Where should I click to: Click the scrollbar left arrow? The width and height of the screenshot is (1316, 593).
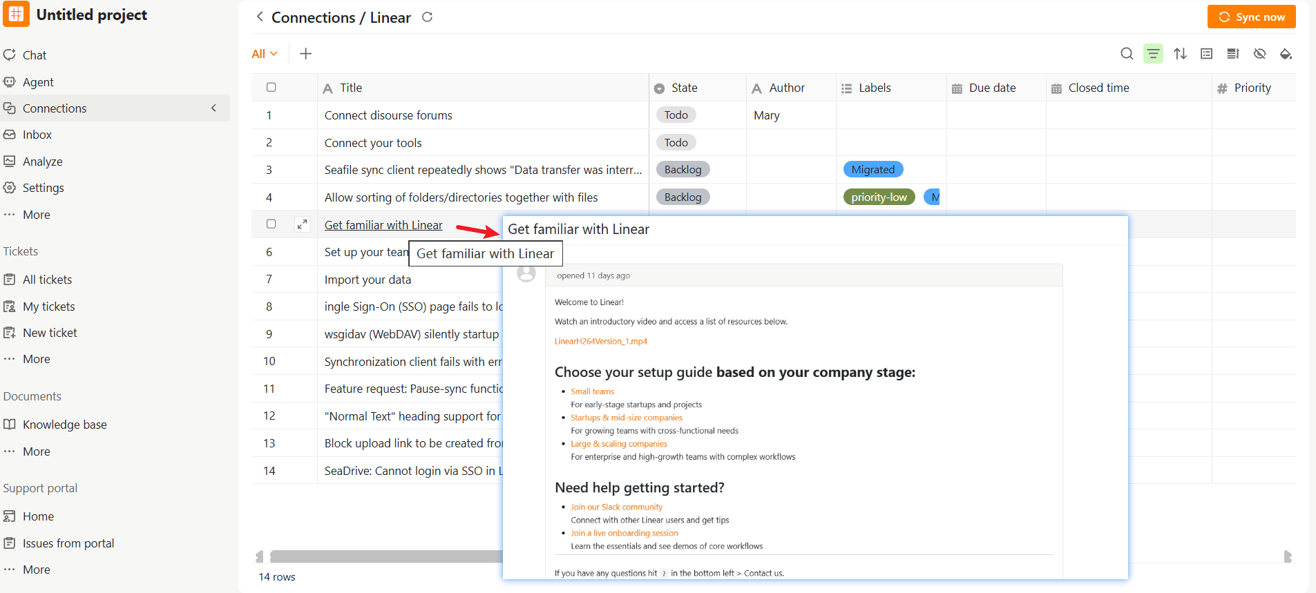[259, 556]
